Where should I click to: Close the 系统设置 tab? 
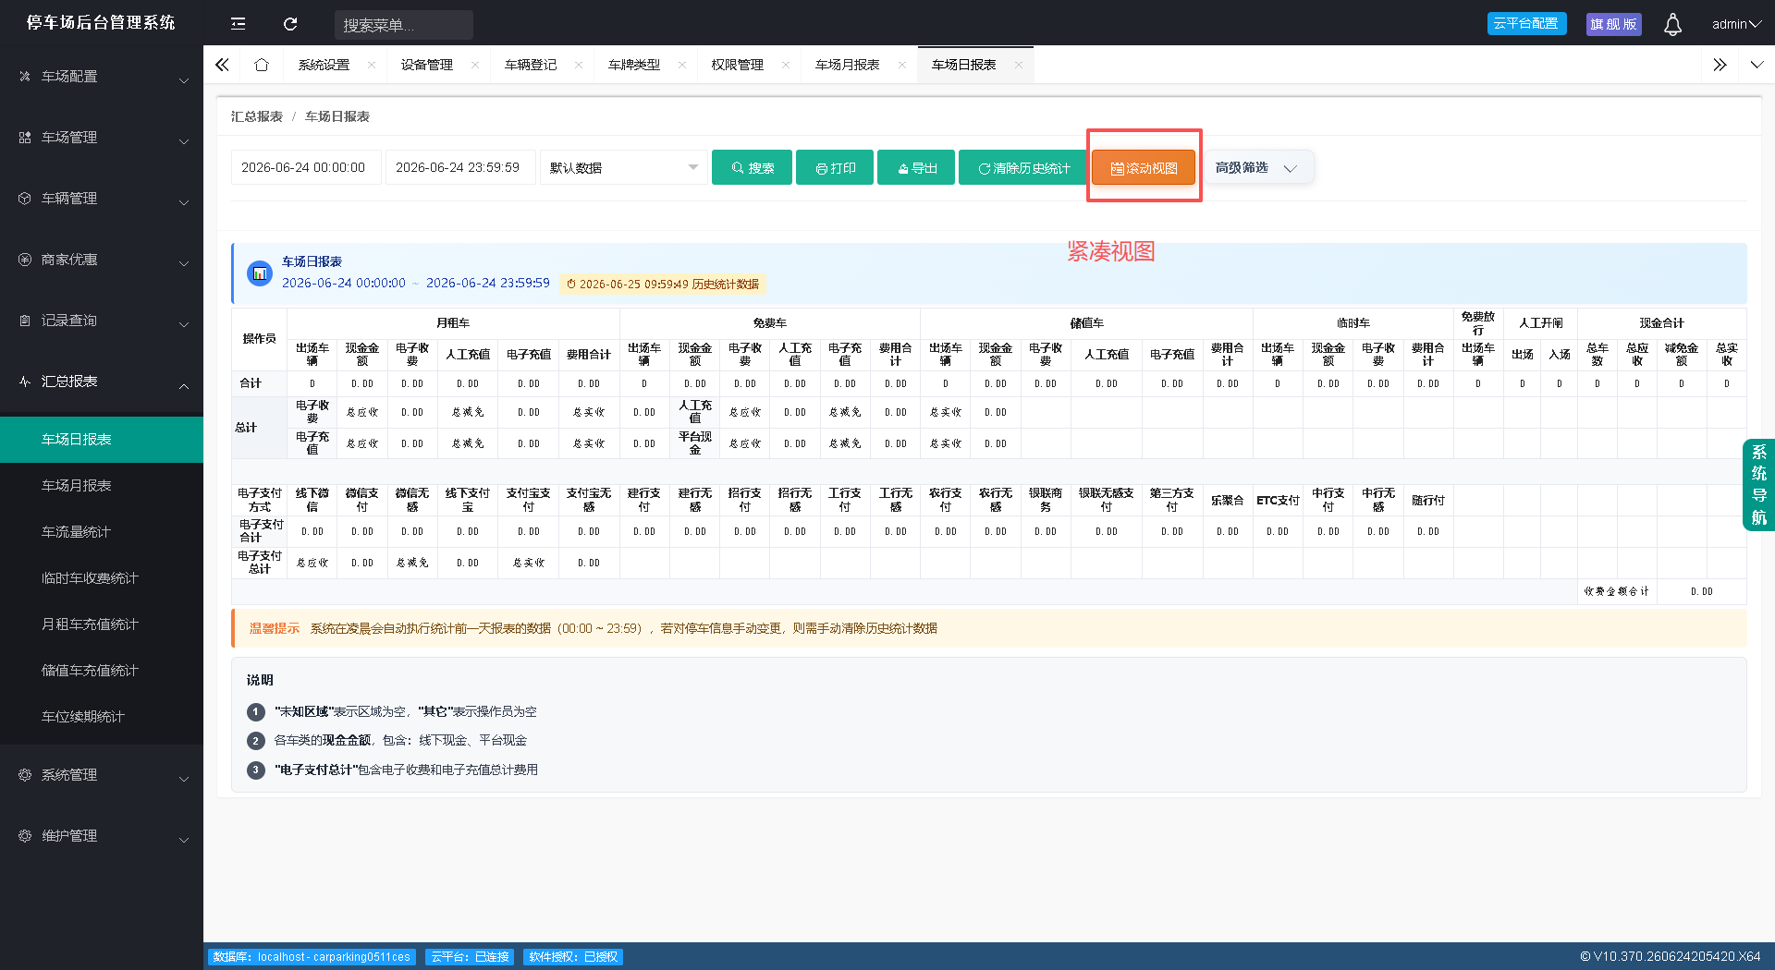pos(372,65)
